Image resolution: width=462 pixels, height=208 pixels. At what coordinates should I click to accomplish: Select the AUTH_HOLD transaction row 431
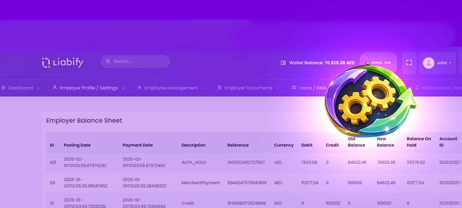[x=194, y=162]
